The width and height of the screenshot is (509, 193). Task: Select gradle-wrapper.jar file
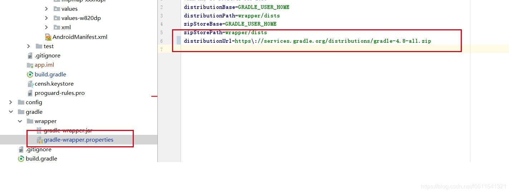click(x=68, y=130)
